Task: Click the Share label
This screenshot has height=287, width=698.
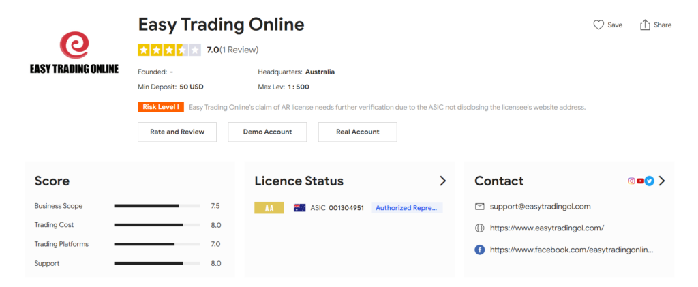Action: point(663,25)
